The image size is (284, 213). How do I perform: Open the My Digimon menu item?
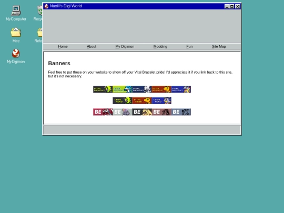pyautogui.click(x=125, y=47)
